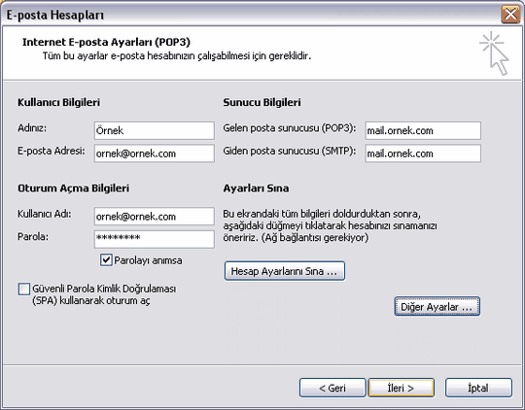Click the Güvenli Parola Kimlik Doğrulaması label

(x=104, y=294)
